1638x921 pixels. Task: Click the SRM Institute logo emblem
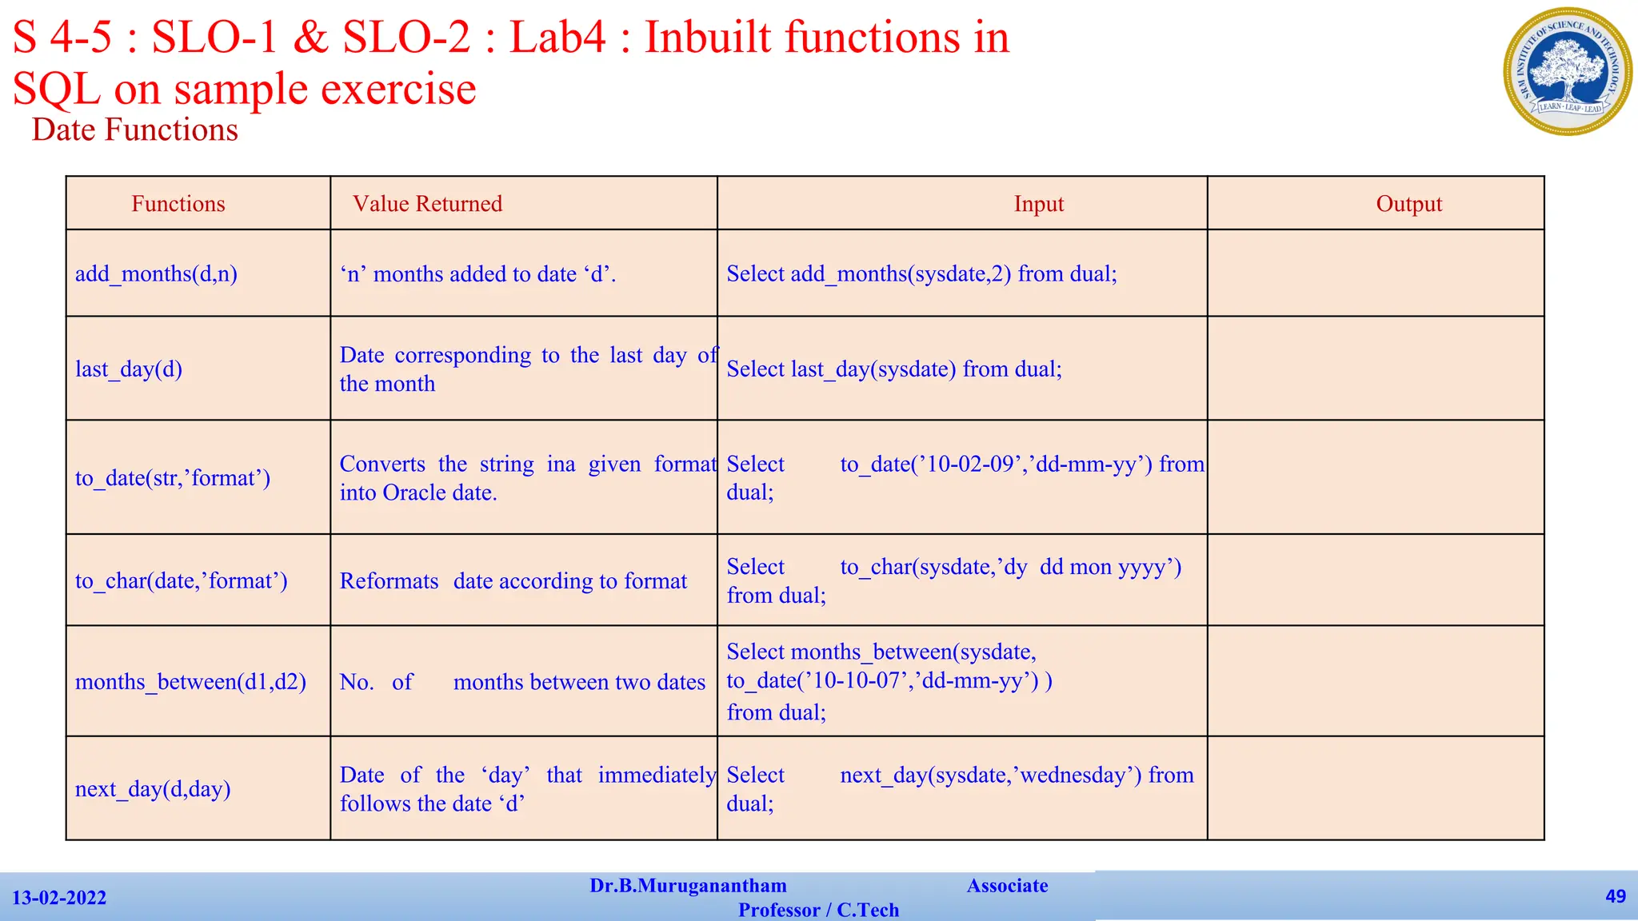coord(1568,71)
